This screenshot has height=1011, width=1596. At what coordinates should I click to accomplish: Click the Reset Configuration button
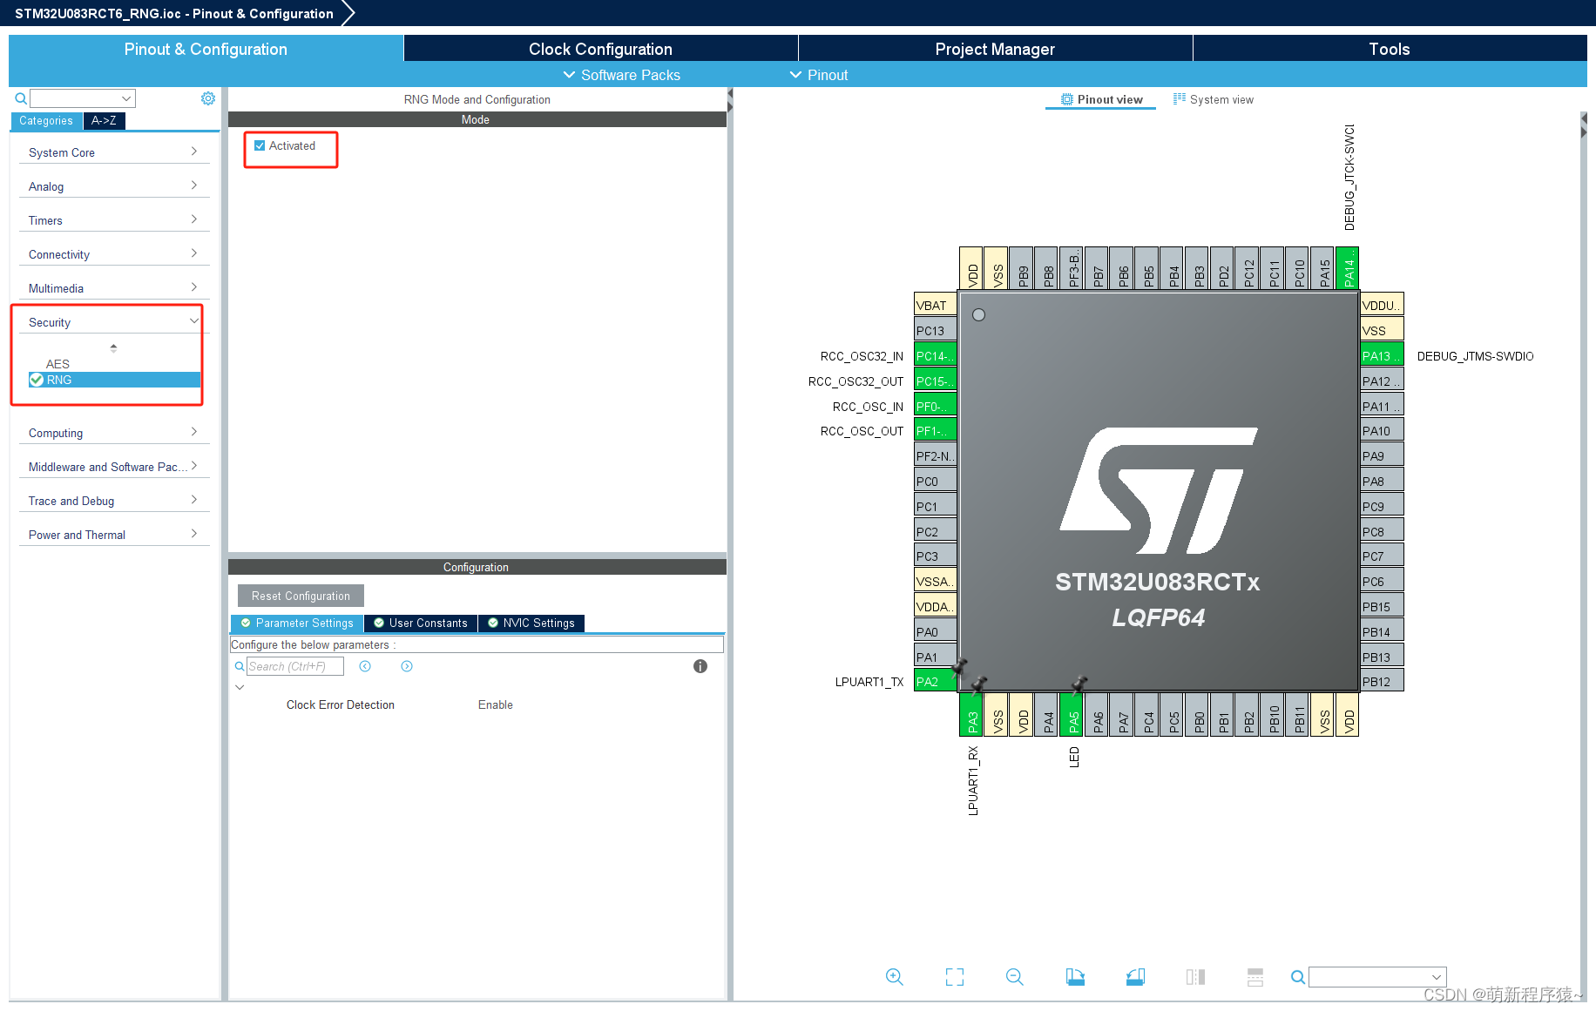301,596
